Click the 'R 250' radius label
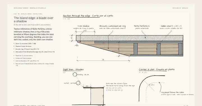Viewport: 202px width, 106px height. click(x=152, y=85)
